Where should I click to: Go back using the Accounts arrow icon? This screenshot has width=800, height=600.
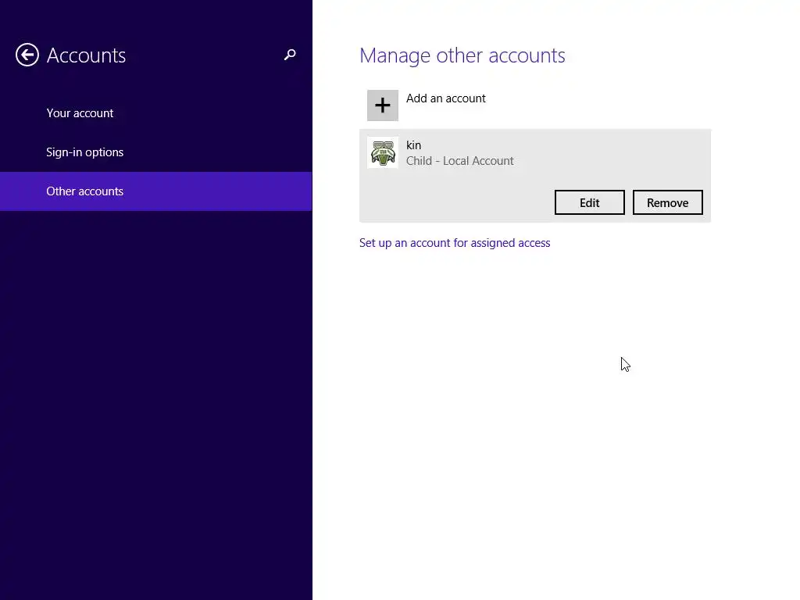click(x=27, y=55)
